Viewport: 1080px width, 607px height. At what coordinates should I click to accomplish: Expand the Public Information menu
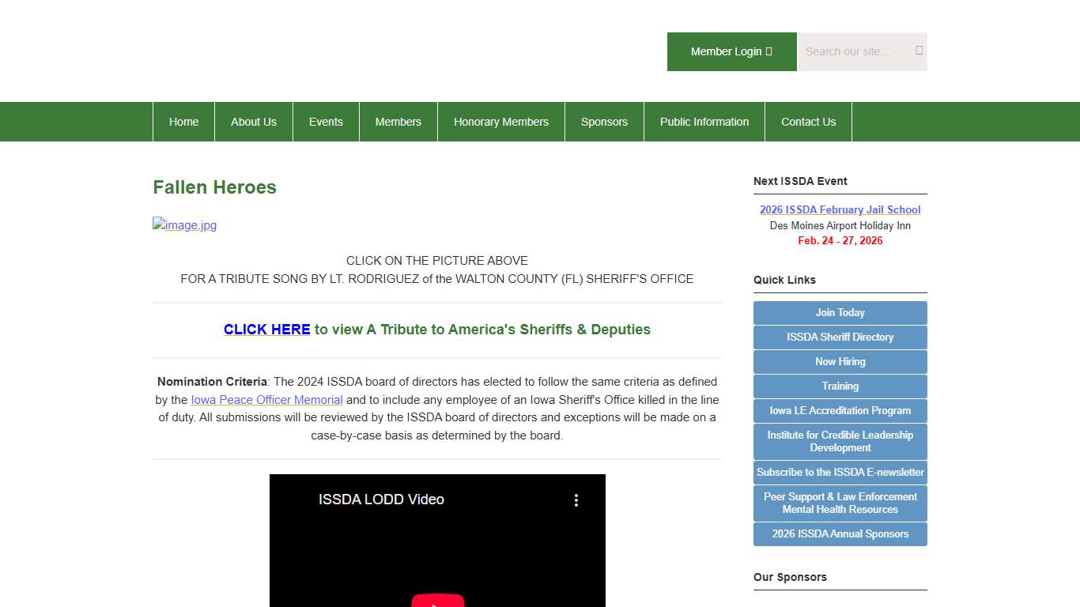click(x=704, y=122)
